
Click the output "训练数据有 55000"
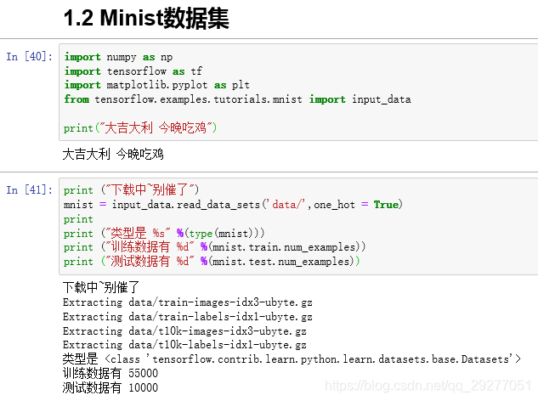click(x=110, y=373)
